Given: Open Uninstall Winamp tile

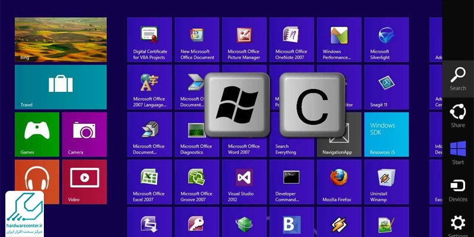Looking at the screenshot, I should pyautogui.click(x=387, y=182).
